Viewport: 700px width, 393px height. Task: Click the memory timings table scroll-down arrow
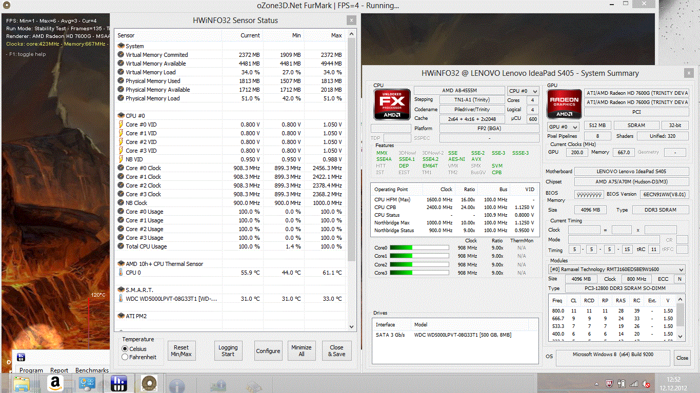(681, 336)
